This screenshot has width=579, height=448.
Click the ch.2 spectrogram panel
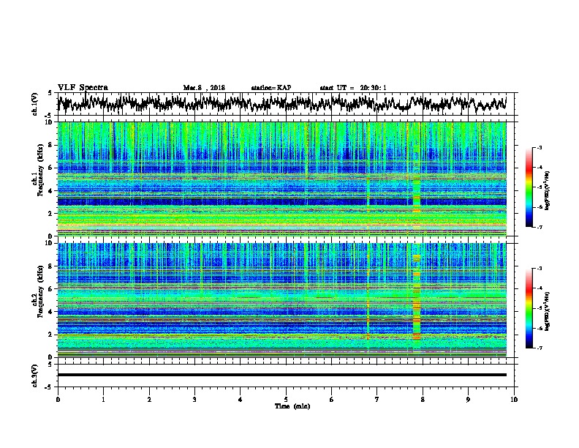281,300
